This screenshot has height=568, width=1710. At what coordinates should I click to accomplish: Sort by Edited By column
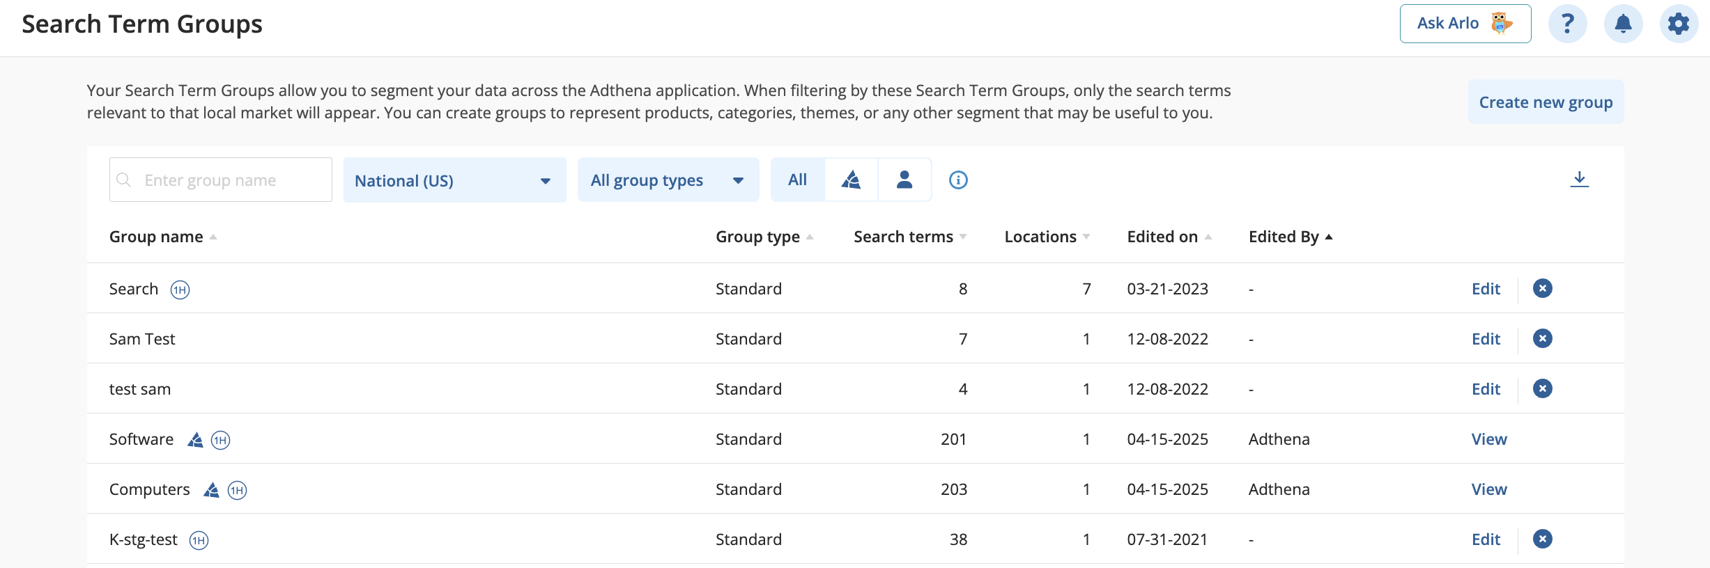pos(1291,237)
